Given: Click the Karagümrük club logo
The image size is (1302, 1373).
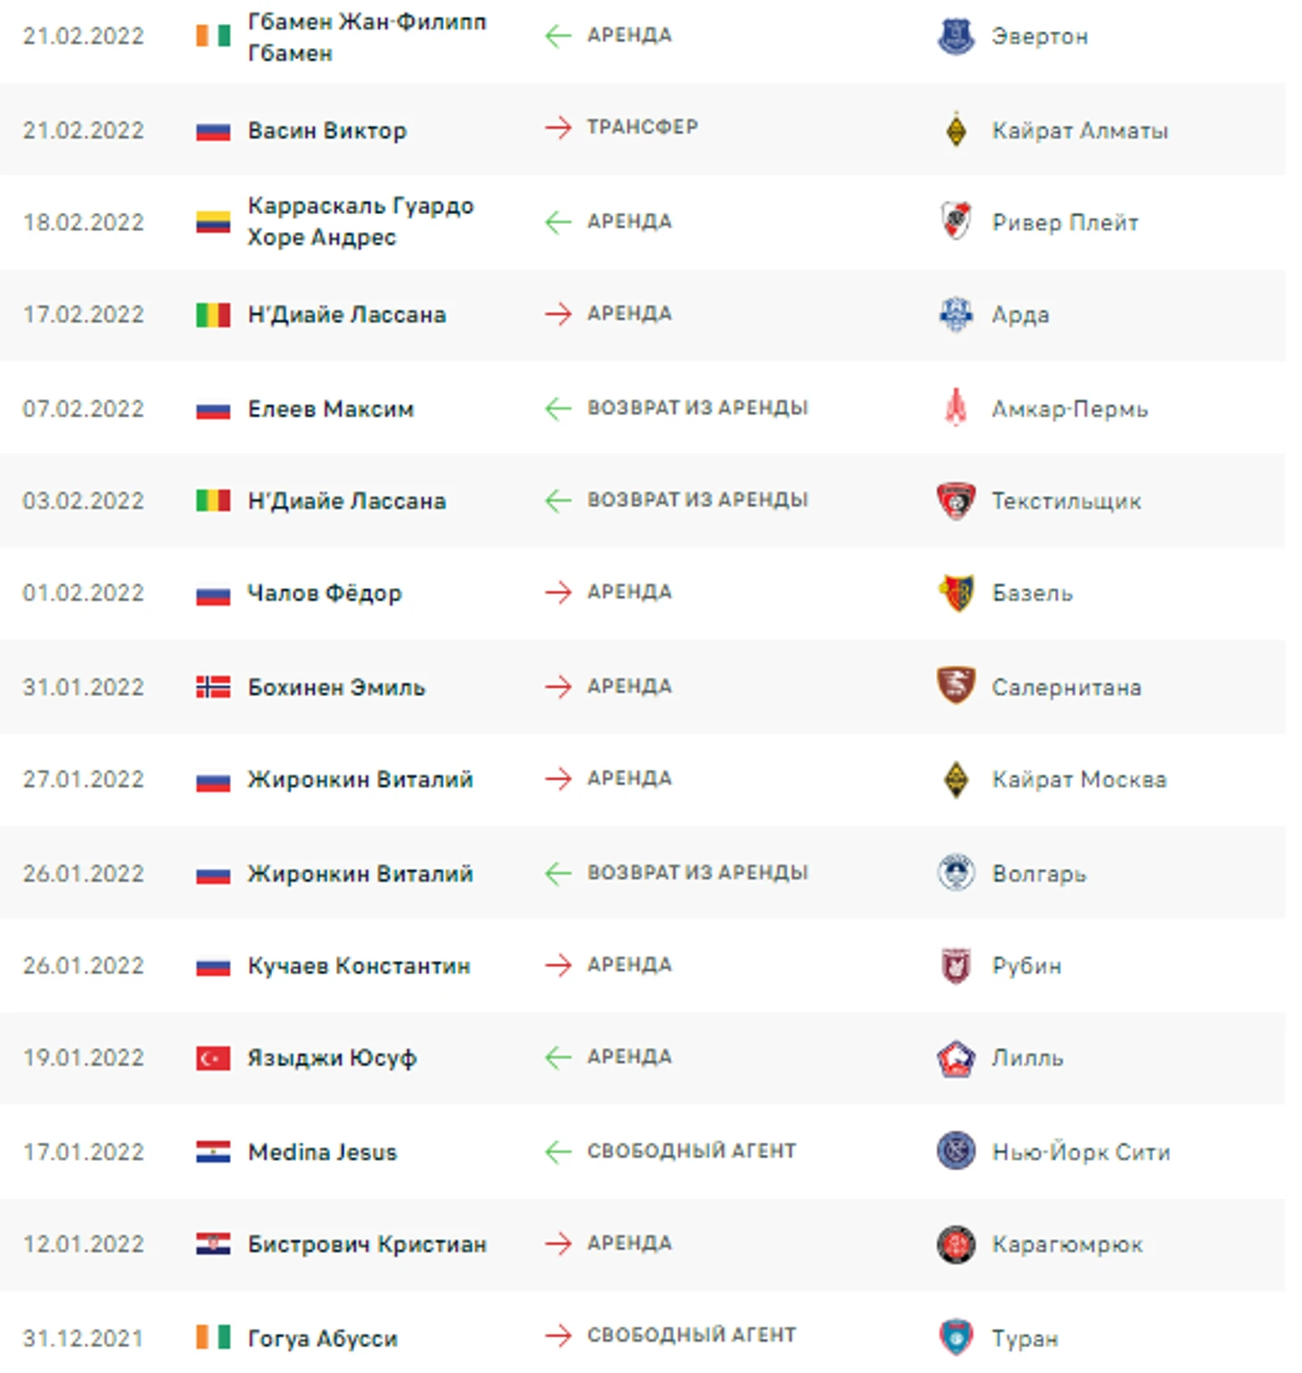Looking at the screenshot, I should tap(955, 1244).
